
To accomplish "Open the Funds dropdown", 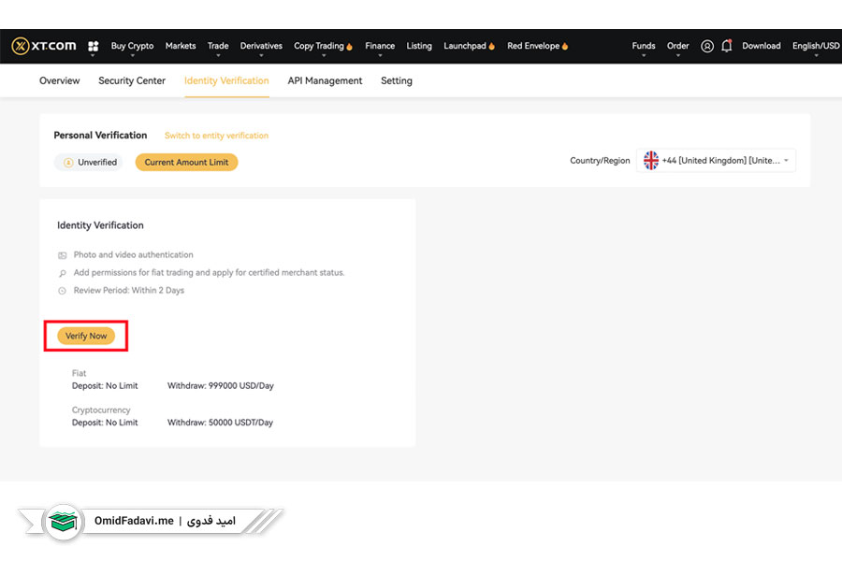I will pos(644,46).
